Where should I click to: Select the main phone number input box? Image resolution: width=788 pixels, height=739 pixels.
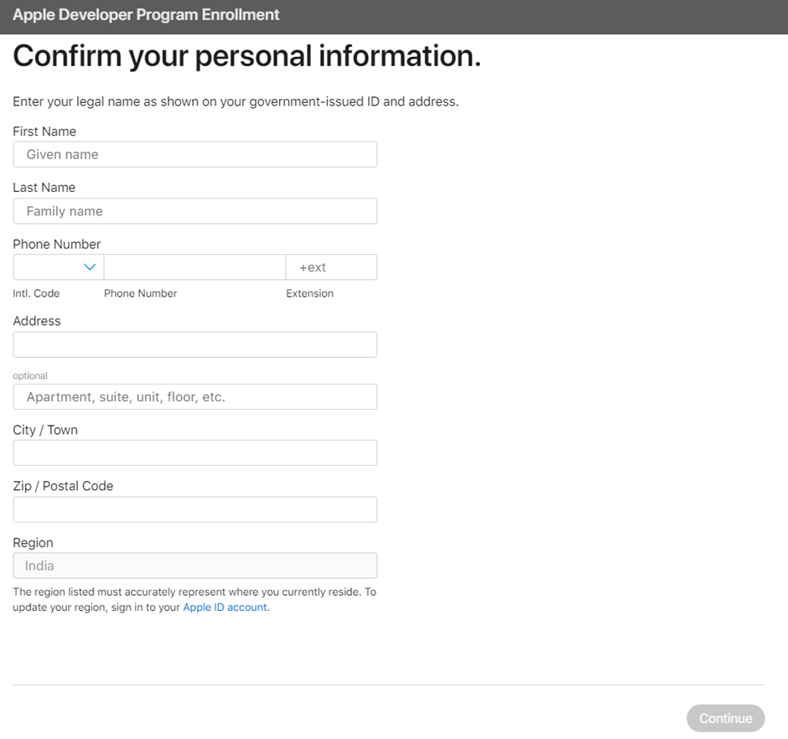(194, 267)
